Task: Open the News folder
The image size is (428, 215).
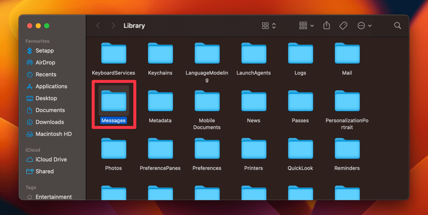Action: [x=254, y=101]
